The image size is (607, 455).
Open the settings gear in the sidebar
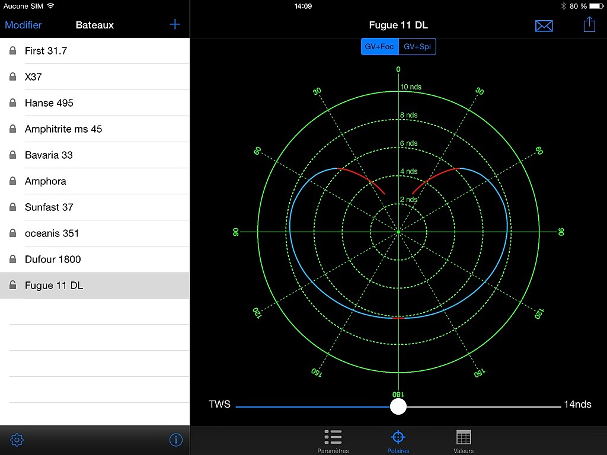(x=17, y=440)
